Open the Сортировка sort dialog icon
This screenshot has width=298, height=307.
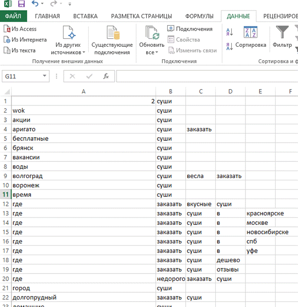(x=250, y=32)
